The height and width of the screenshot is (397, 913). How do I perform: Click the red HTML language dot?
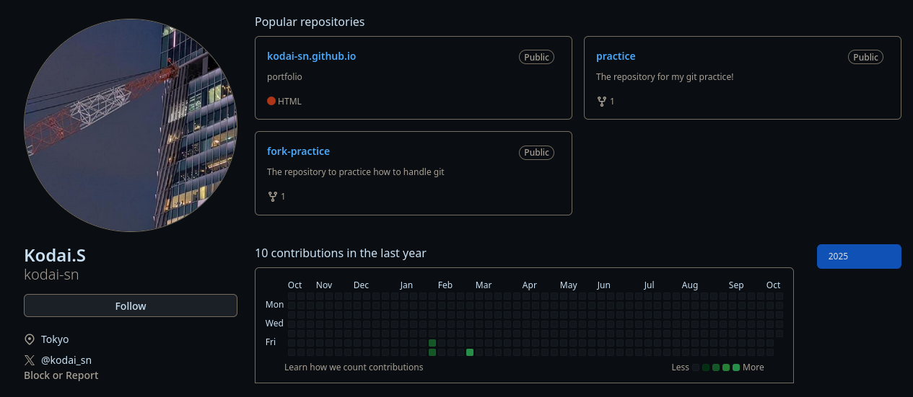click(271, 102)
